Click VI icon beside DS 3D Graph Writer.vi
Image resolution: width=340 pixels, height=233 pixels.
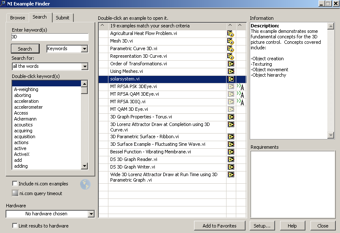[x=231, y=167]
